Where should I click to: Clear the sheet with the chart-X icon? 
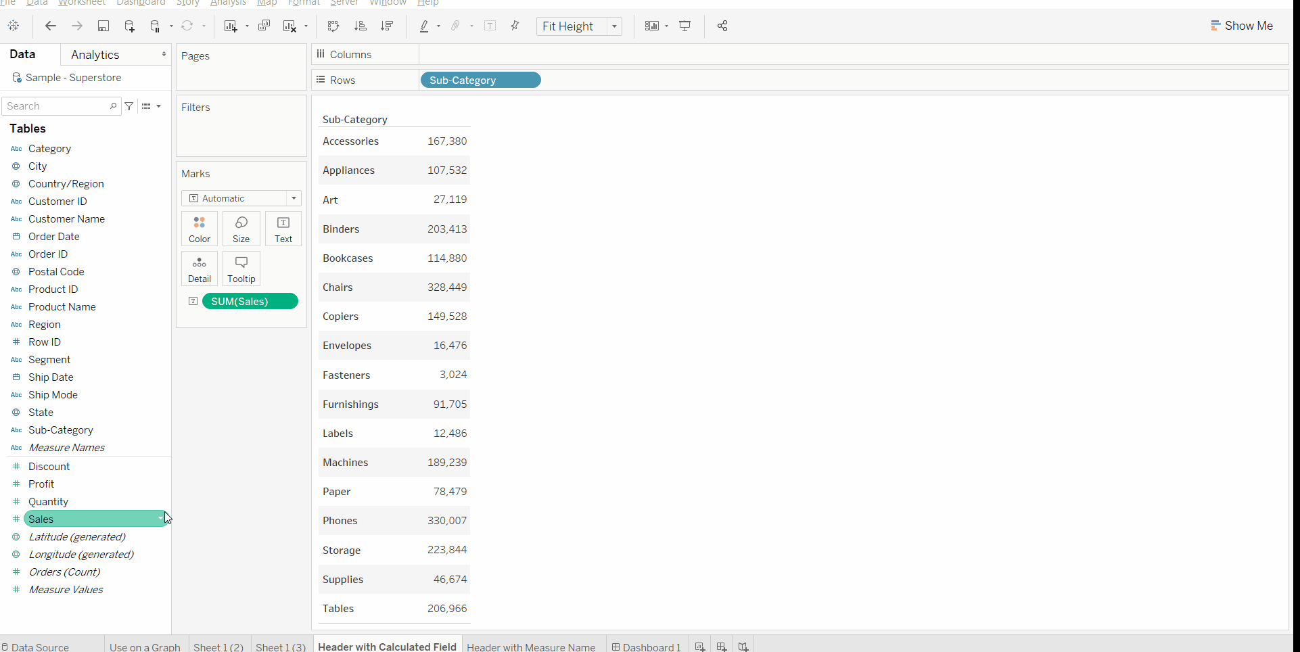[290, 26]
